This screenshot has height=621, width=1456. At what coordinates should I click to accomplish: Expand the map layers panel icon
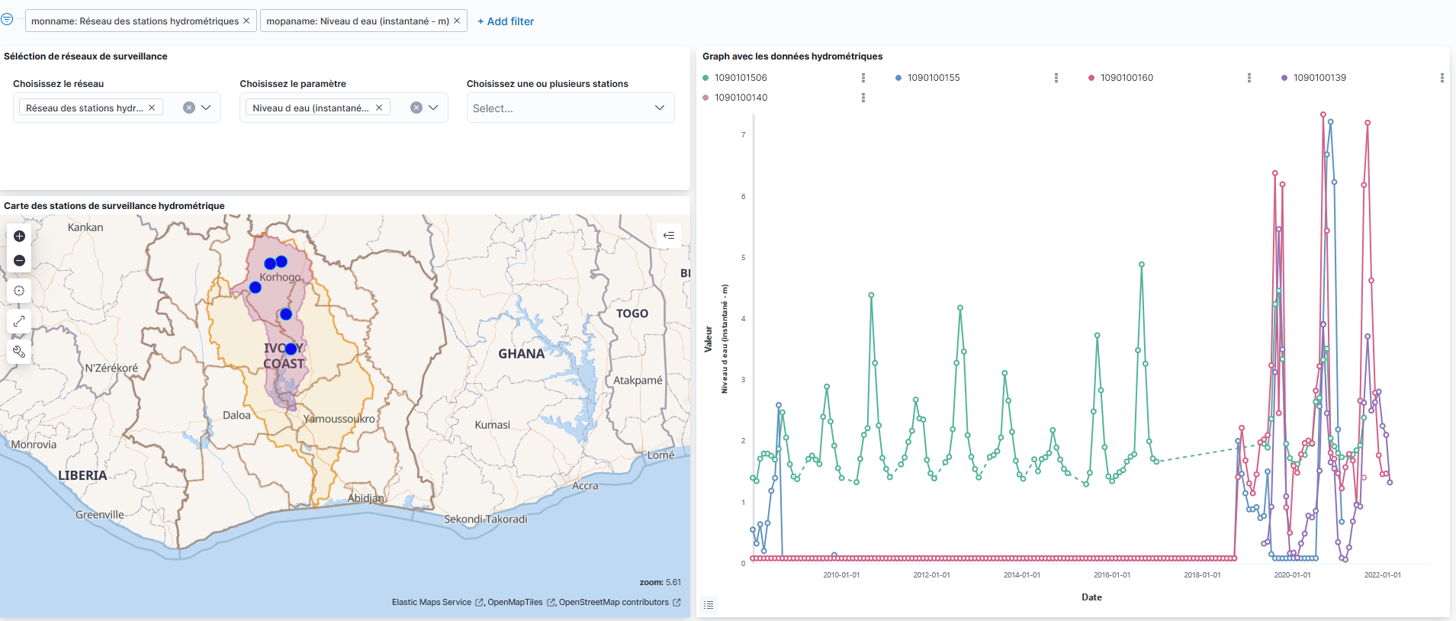coord(669,235)
